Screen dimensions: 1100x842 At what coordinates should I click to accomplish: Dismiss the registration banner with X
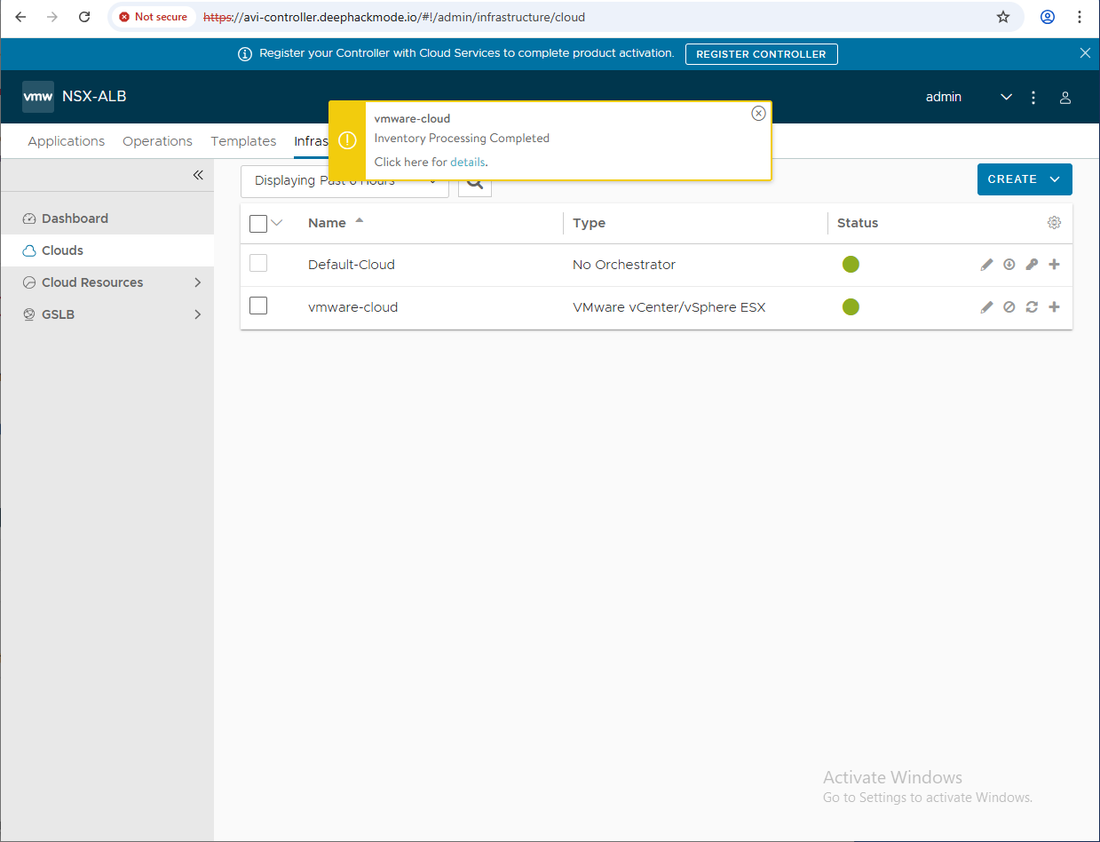click(x=1085, y=53)
